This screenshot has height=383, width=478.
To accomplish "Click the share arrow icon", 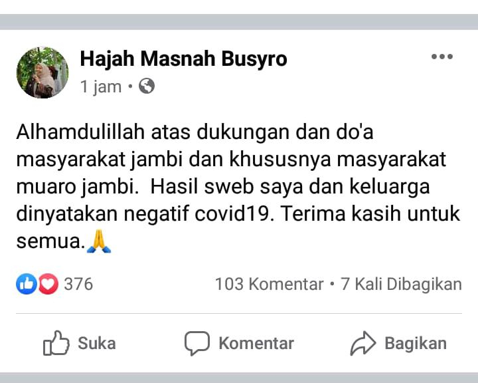I will 362,343.
